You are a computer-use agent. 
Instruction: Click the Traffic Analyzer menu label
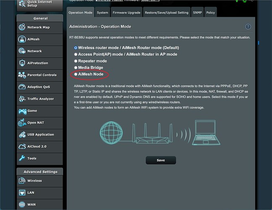click(x=41, y=99)
